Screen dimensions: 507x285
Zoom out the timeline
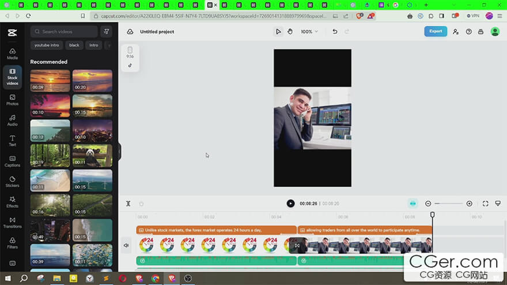tap(428, 204)
